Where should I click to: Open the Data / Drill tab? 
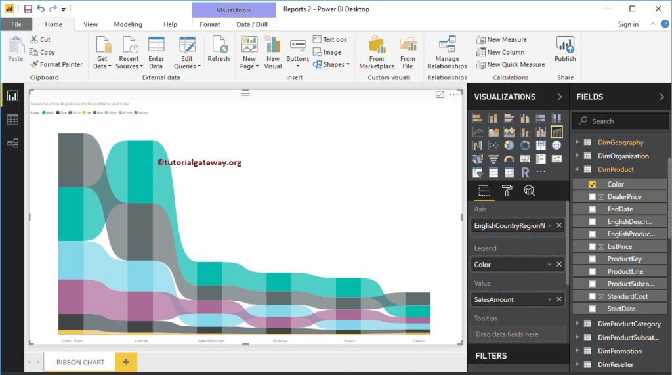pos(252,24)
